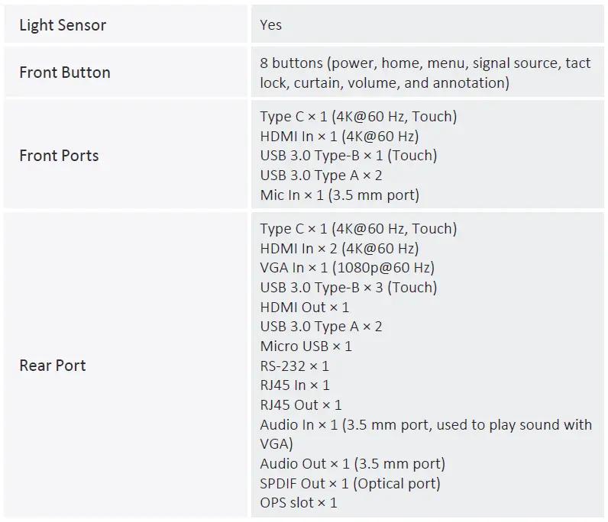Image resolution: width=608 pixels, height=522 pixels.
Task: Click the Light Sensor row label
Action: click(63, 25)
